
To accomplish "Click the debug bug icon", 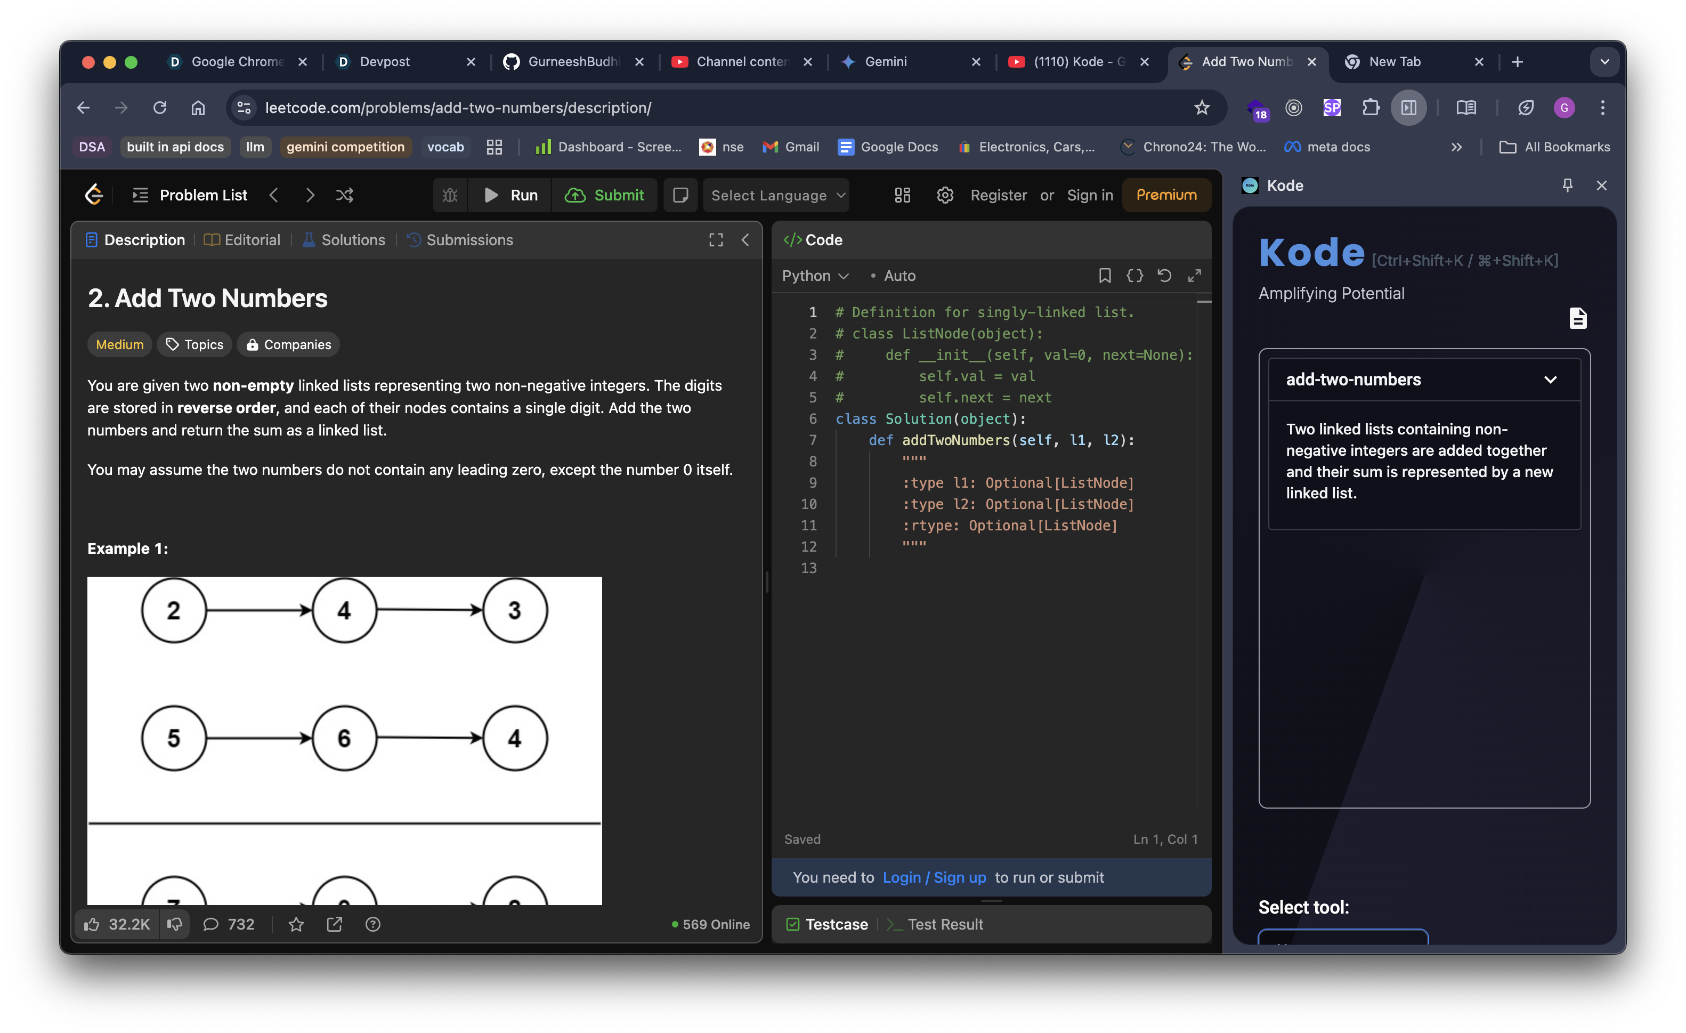I will tap(450, 195).
